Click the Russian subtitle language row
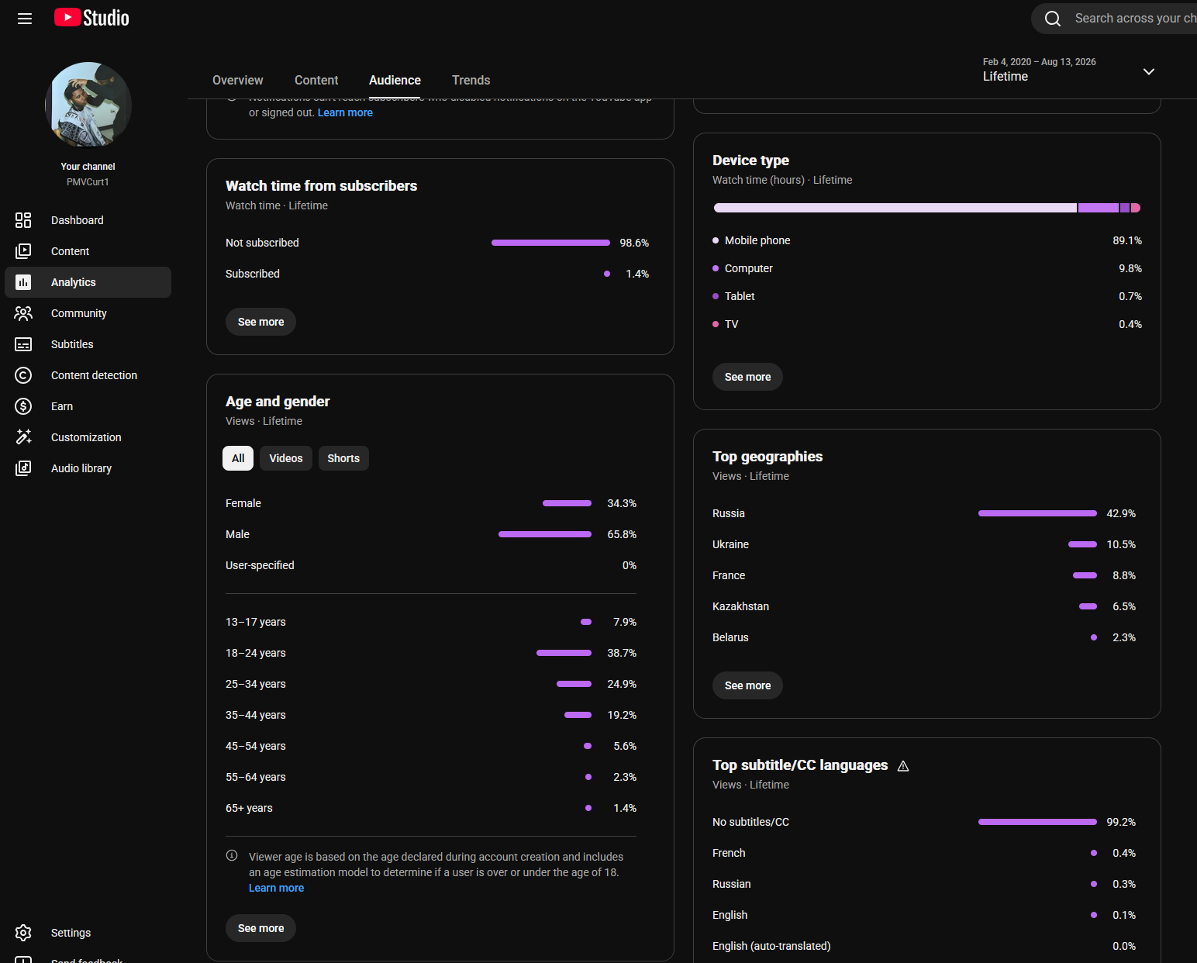 [924, 884]
